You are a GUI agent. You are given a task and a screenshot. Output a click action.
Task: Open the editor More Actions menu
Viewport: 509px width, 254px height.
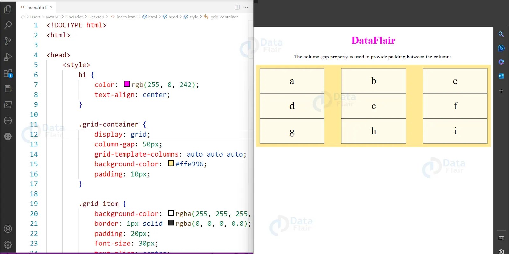[246, 7]
